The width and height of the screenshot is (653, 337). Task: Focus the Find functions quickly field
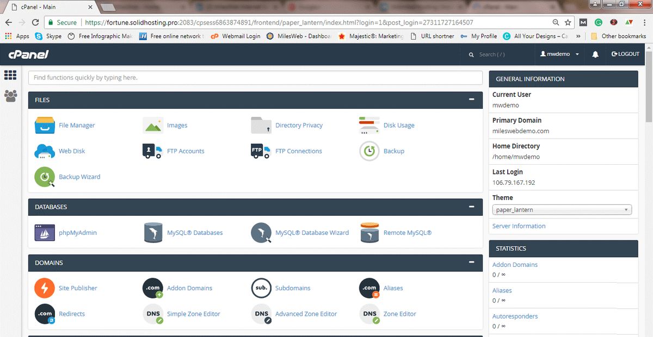click(255, 78)
